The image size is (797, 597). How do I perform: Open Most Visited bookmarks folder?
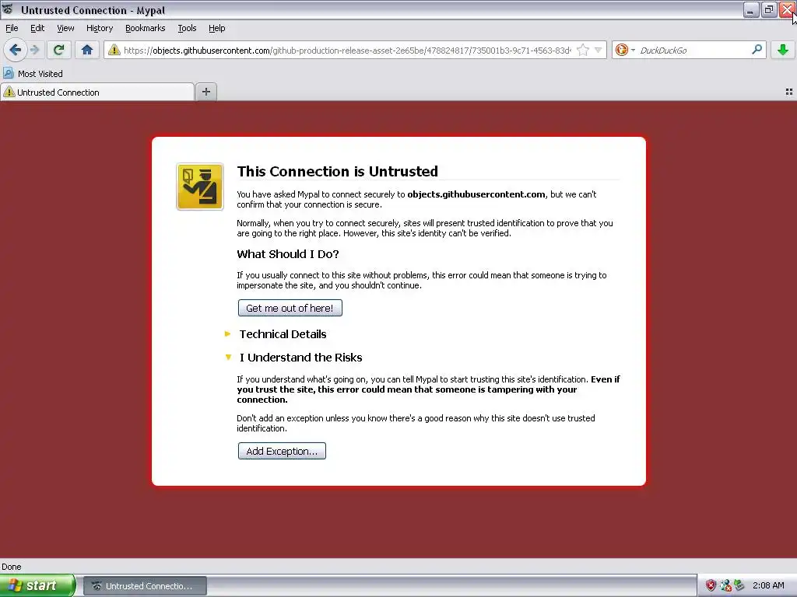tap(33, 74)
